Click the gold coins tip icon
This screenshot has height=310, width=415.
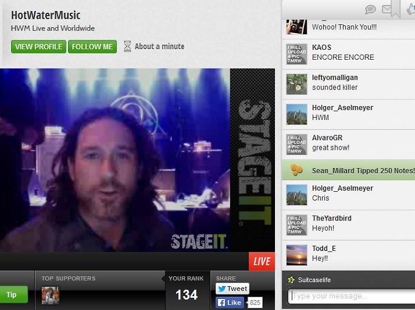click(x=296, y=170)
